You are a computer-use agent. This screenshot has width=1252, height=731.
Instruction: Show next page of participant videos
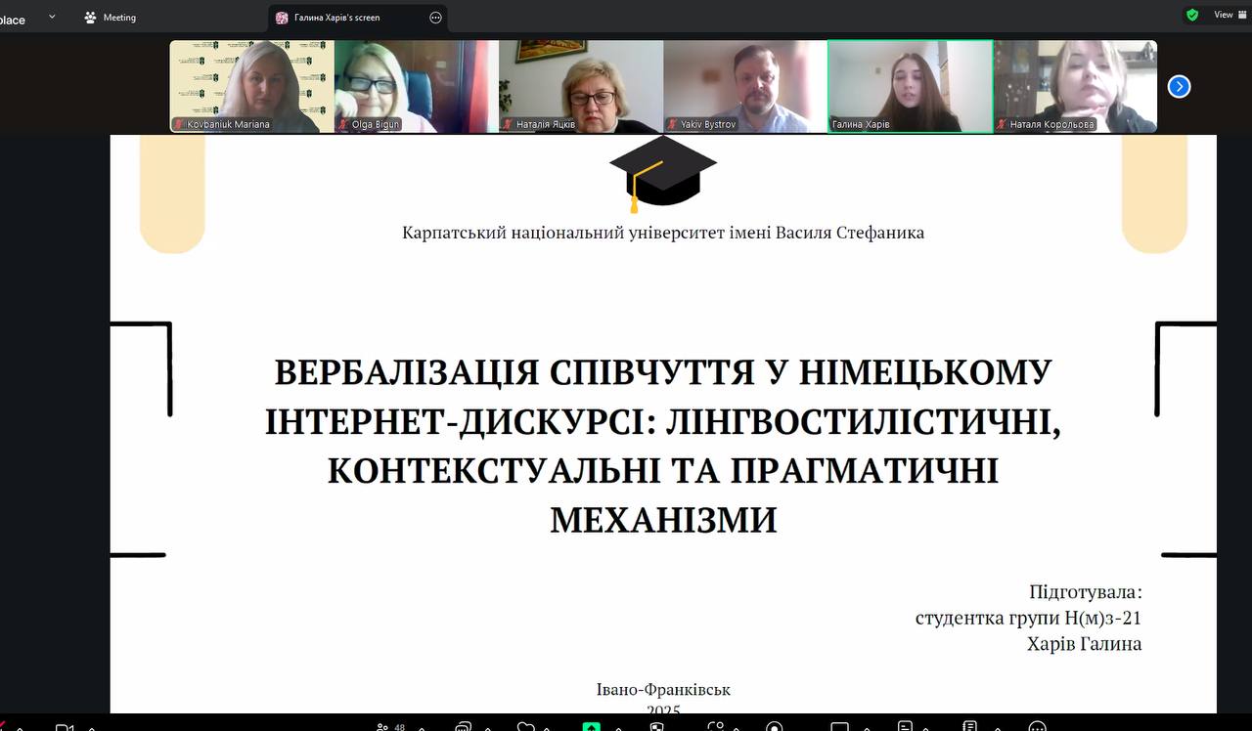[x=1179, y=86]
